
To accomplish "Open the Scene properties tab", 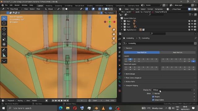I will (x=120, y=56).
